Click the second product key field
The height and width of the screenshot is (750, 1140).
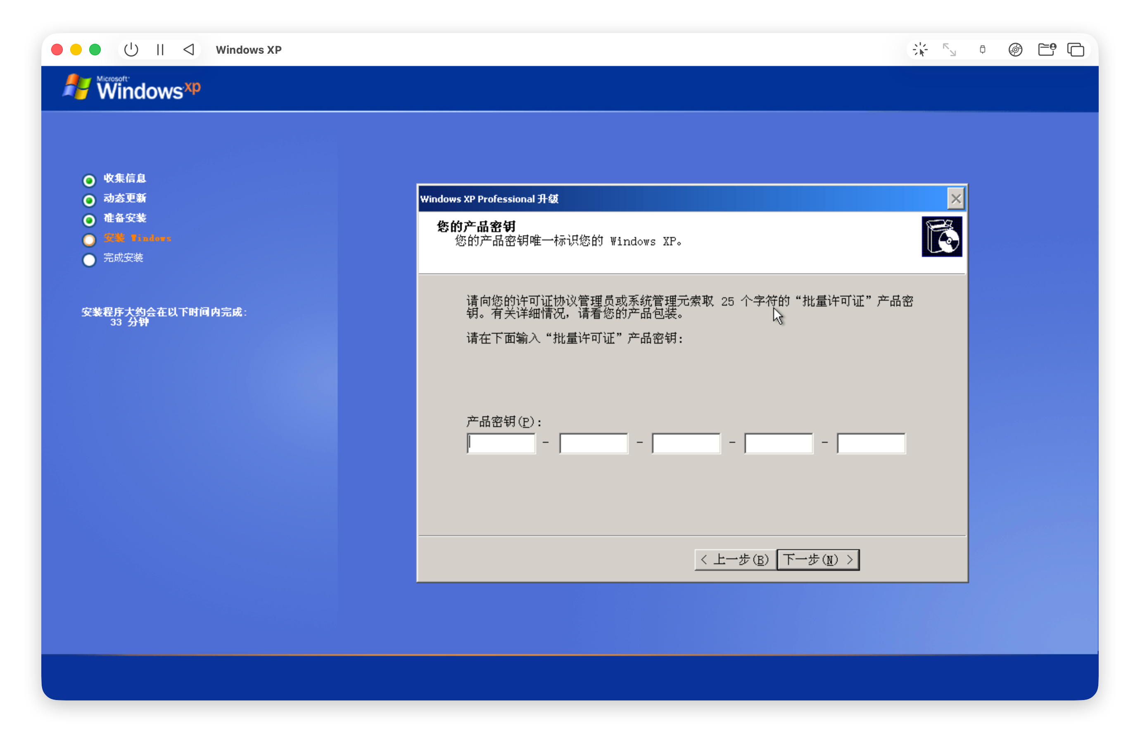tap(594, 443)
